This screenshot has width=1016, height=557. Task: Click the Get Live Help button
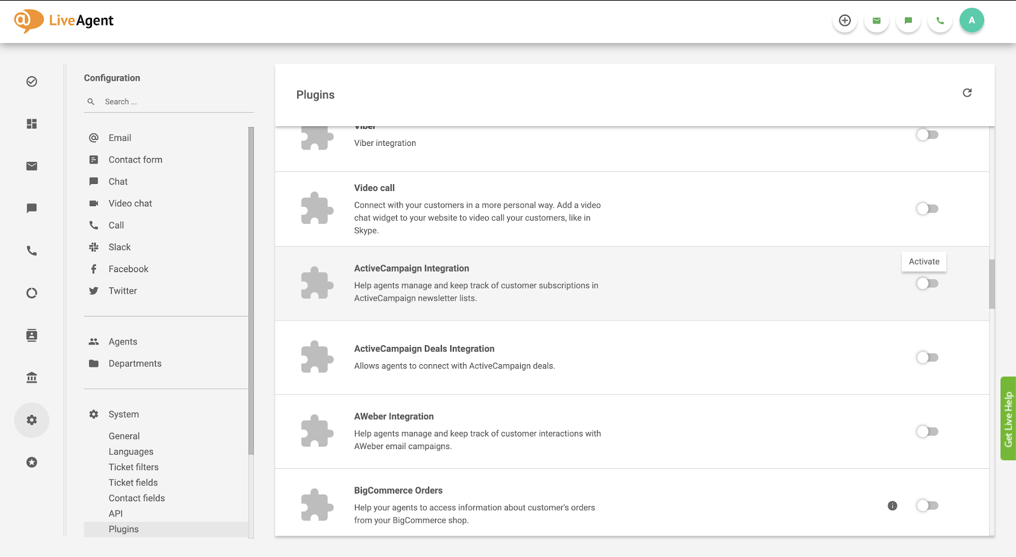(1008, 419)
